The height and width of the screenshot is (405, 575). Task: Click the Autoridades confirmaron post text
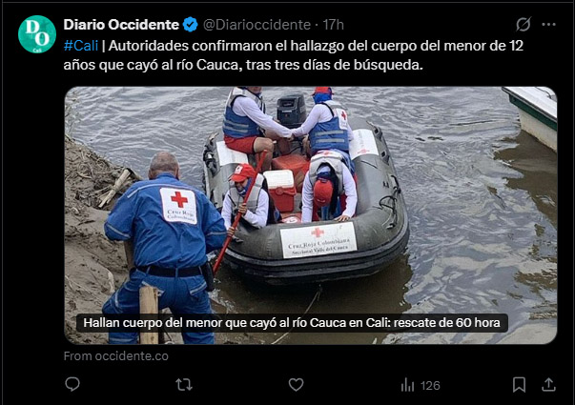click(x=294, y=55)
